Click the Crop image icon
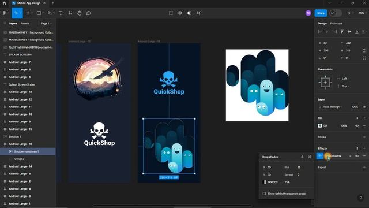Screen dimensions: 369x208 coord(199,13)
